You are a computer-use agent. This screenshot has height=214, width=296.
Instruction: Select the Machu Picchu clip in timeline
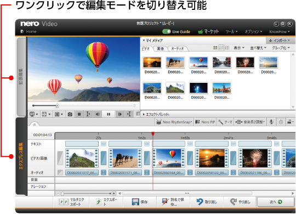(x=82, y=158)
